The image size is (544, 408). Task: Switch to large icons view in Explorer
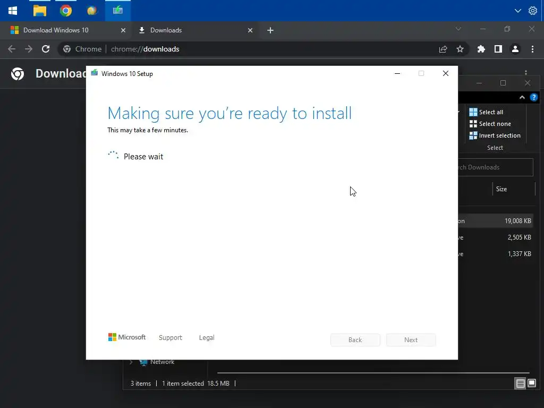[531, 384]
